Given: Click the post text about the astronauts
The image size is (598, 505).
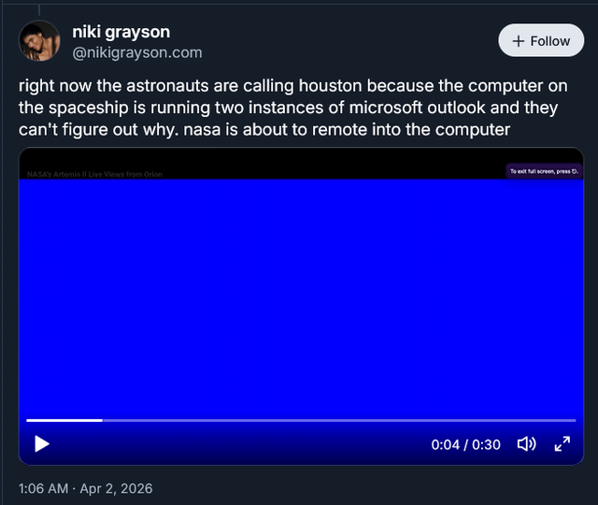Looking at the screenshot, I should [x=288, y=108].
